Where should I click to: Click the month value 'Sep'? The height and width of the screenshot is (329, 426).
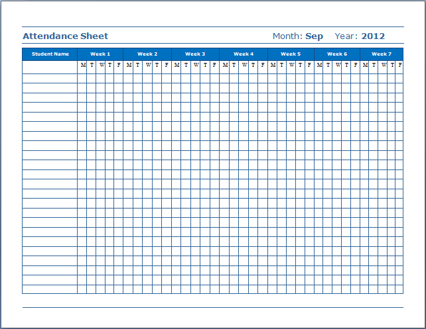pyautogui.click(x=314, y=36)
